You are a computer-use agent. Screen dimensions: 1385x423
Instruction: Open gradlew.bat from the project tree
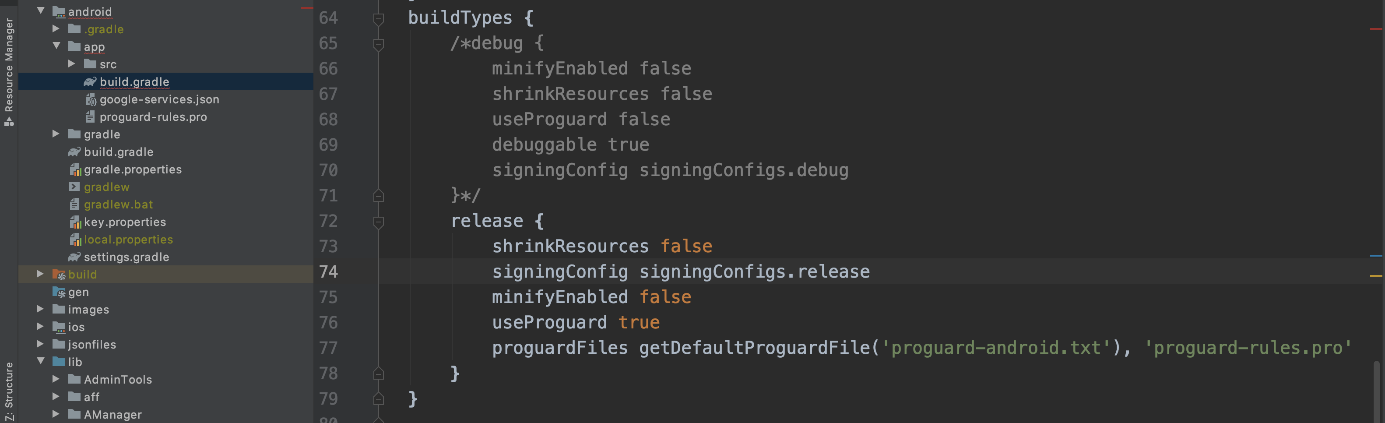click(118, 204)
